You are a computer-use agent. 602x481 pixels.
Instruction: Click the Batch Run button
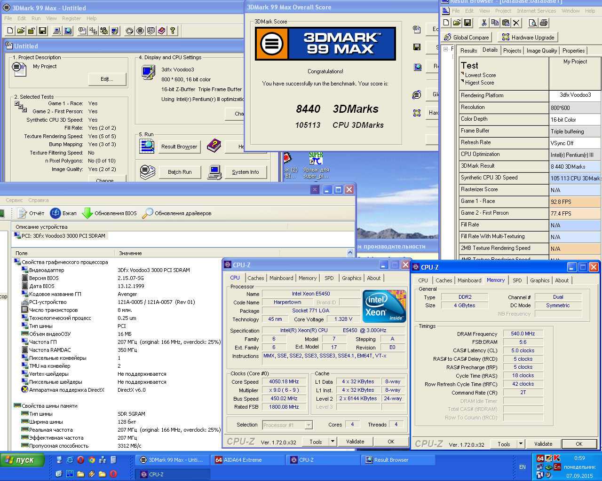pyautogui.click(x=180, y=172)
